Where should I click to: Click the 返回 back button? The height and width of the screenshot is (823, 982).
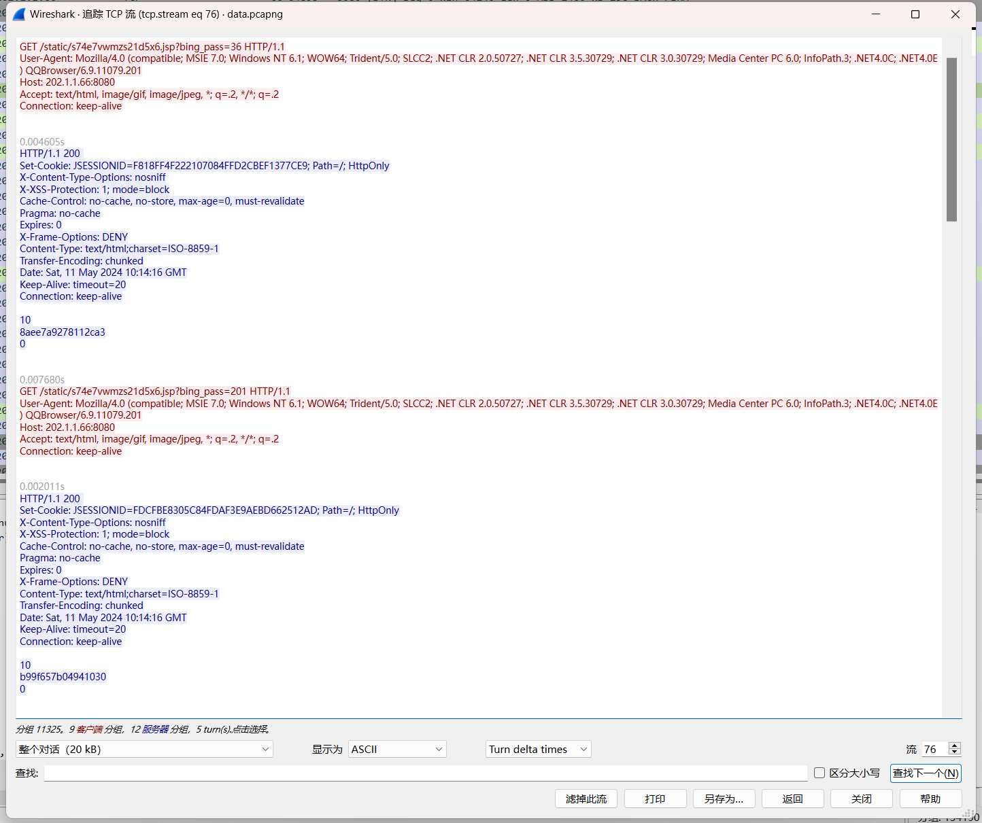[792, 799]
